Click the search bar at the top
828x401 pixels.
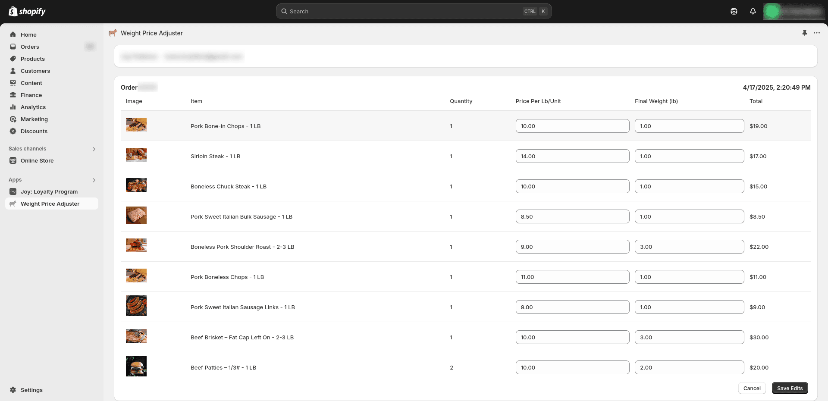click(x=414, y=11)
